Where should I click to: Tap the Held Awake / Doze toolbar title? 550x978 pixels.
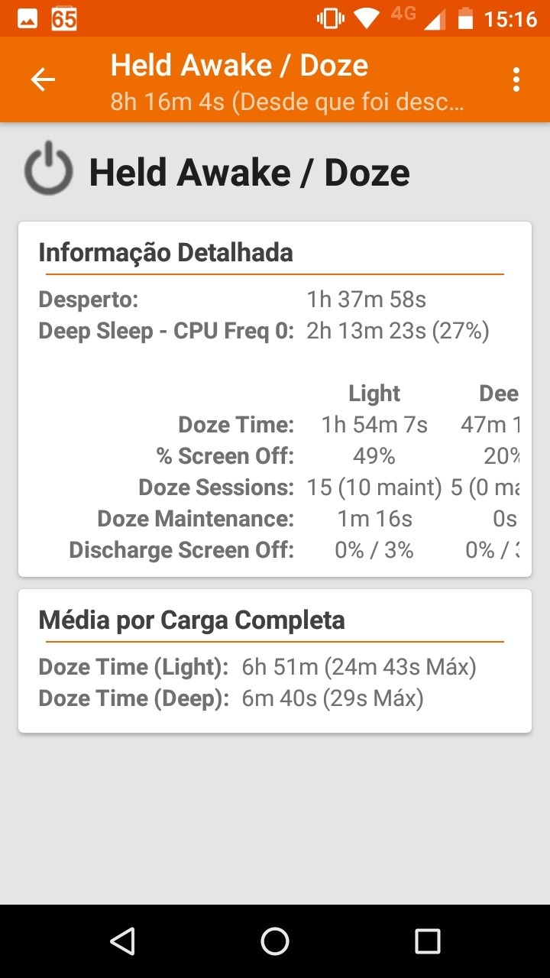(239, 66)
